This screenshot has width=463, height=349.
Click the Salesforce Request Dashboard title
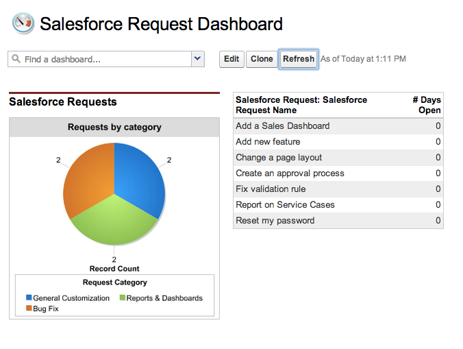[161, 23]
